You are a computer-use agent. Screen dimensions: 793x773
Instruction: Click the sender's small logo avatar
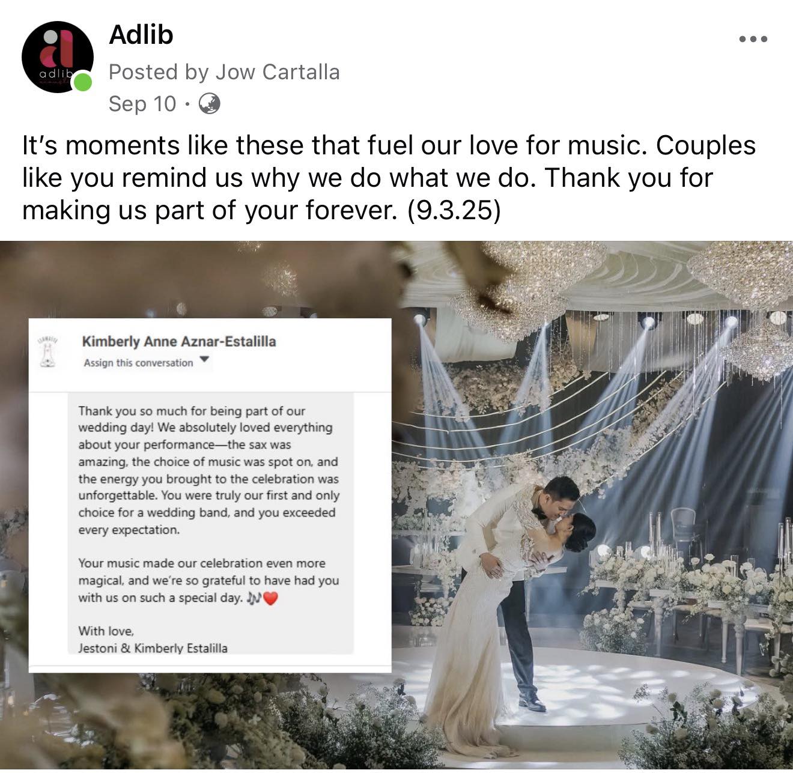pos(47,352)
